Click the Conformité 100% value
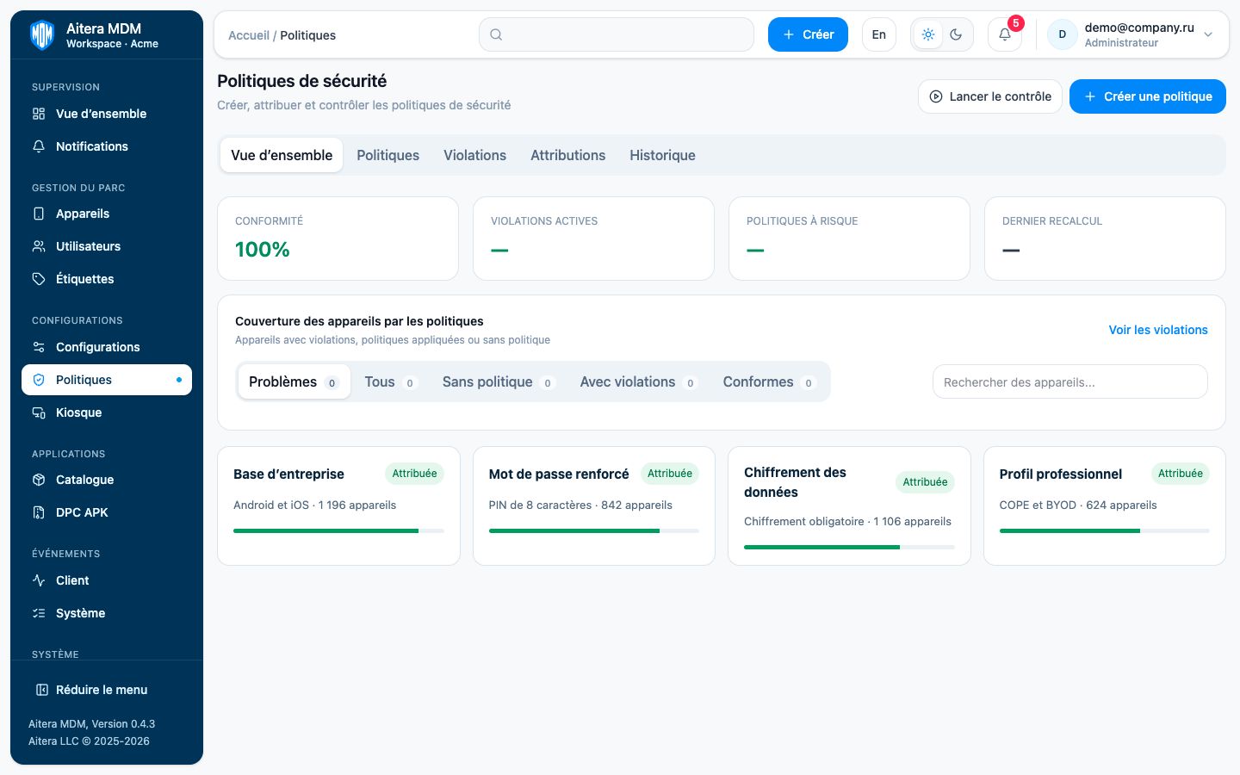Viewport: 1240px width, 775px height. point(263,250)
